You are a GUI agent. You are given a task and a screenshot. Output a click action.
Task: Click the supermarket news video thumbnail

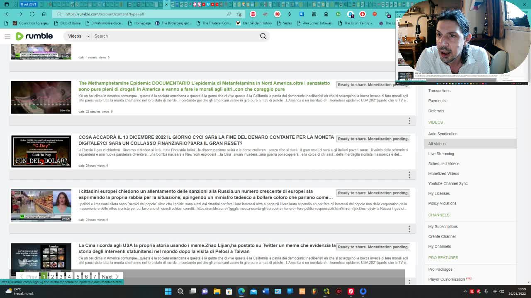[41, 206]
